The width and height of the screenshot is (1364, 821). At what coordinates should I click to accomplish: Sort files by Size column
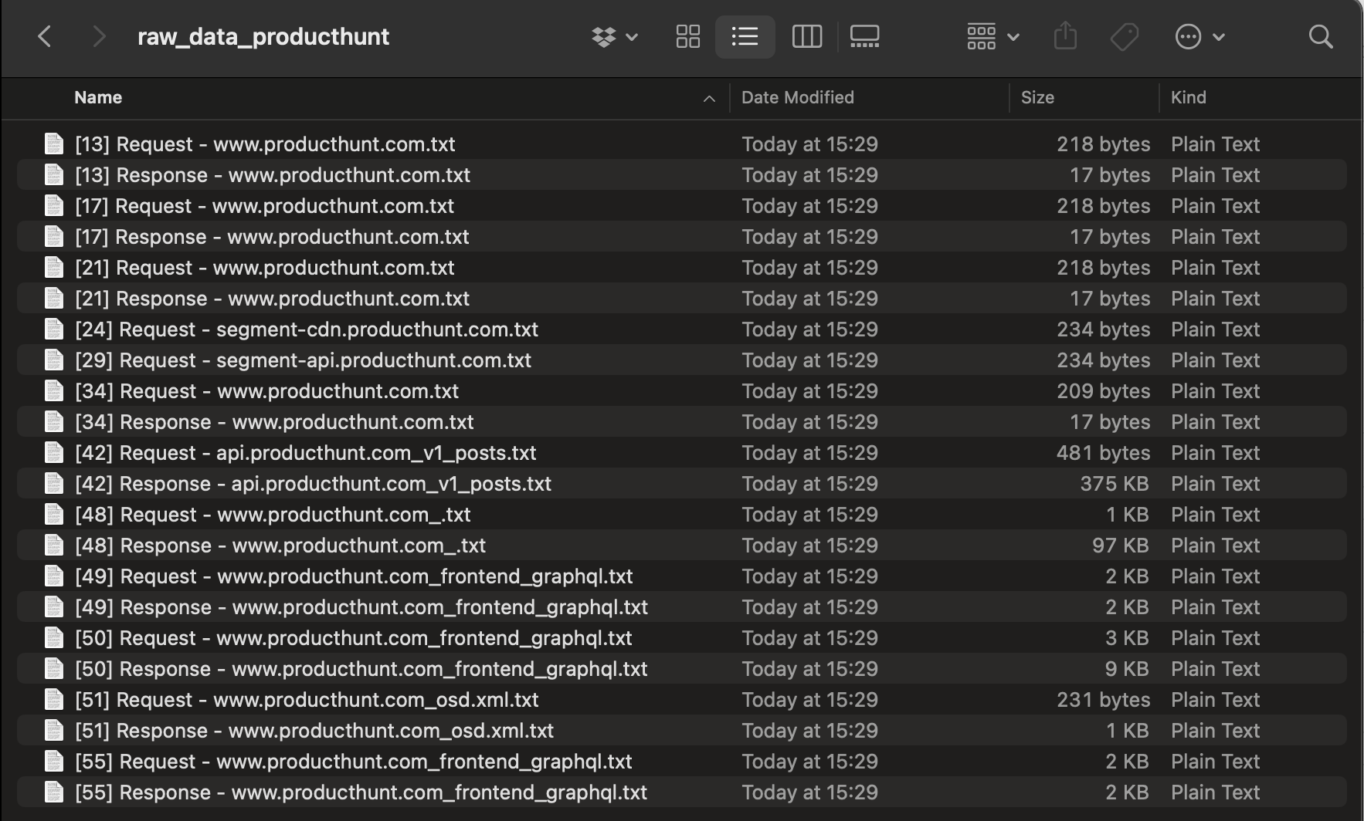pos(1037,97)
